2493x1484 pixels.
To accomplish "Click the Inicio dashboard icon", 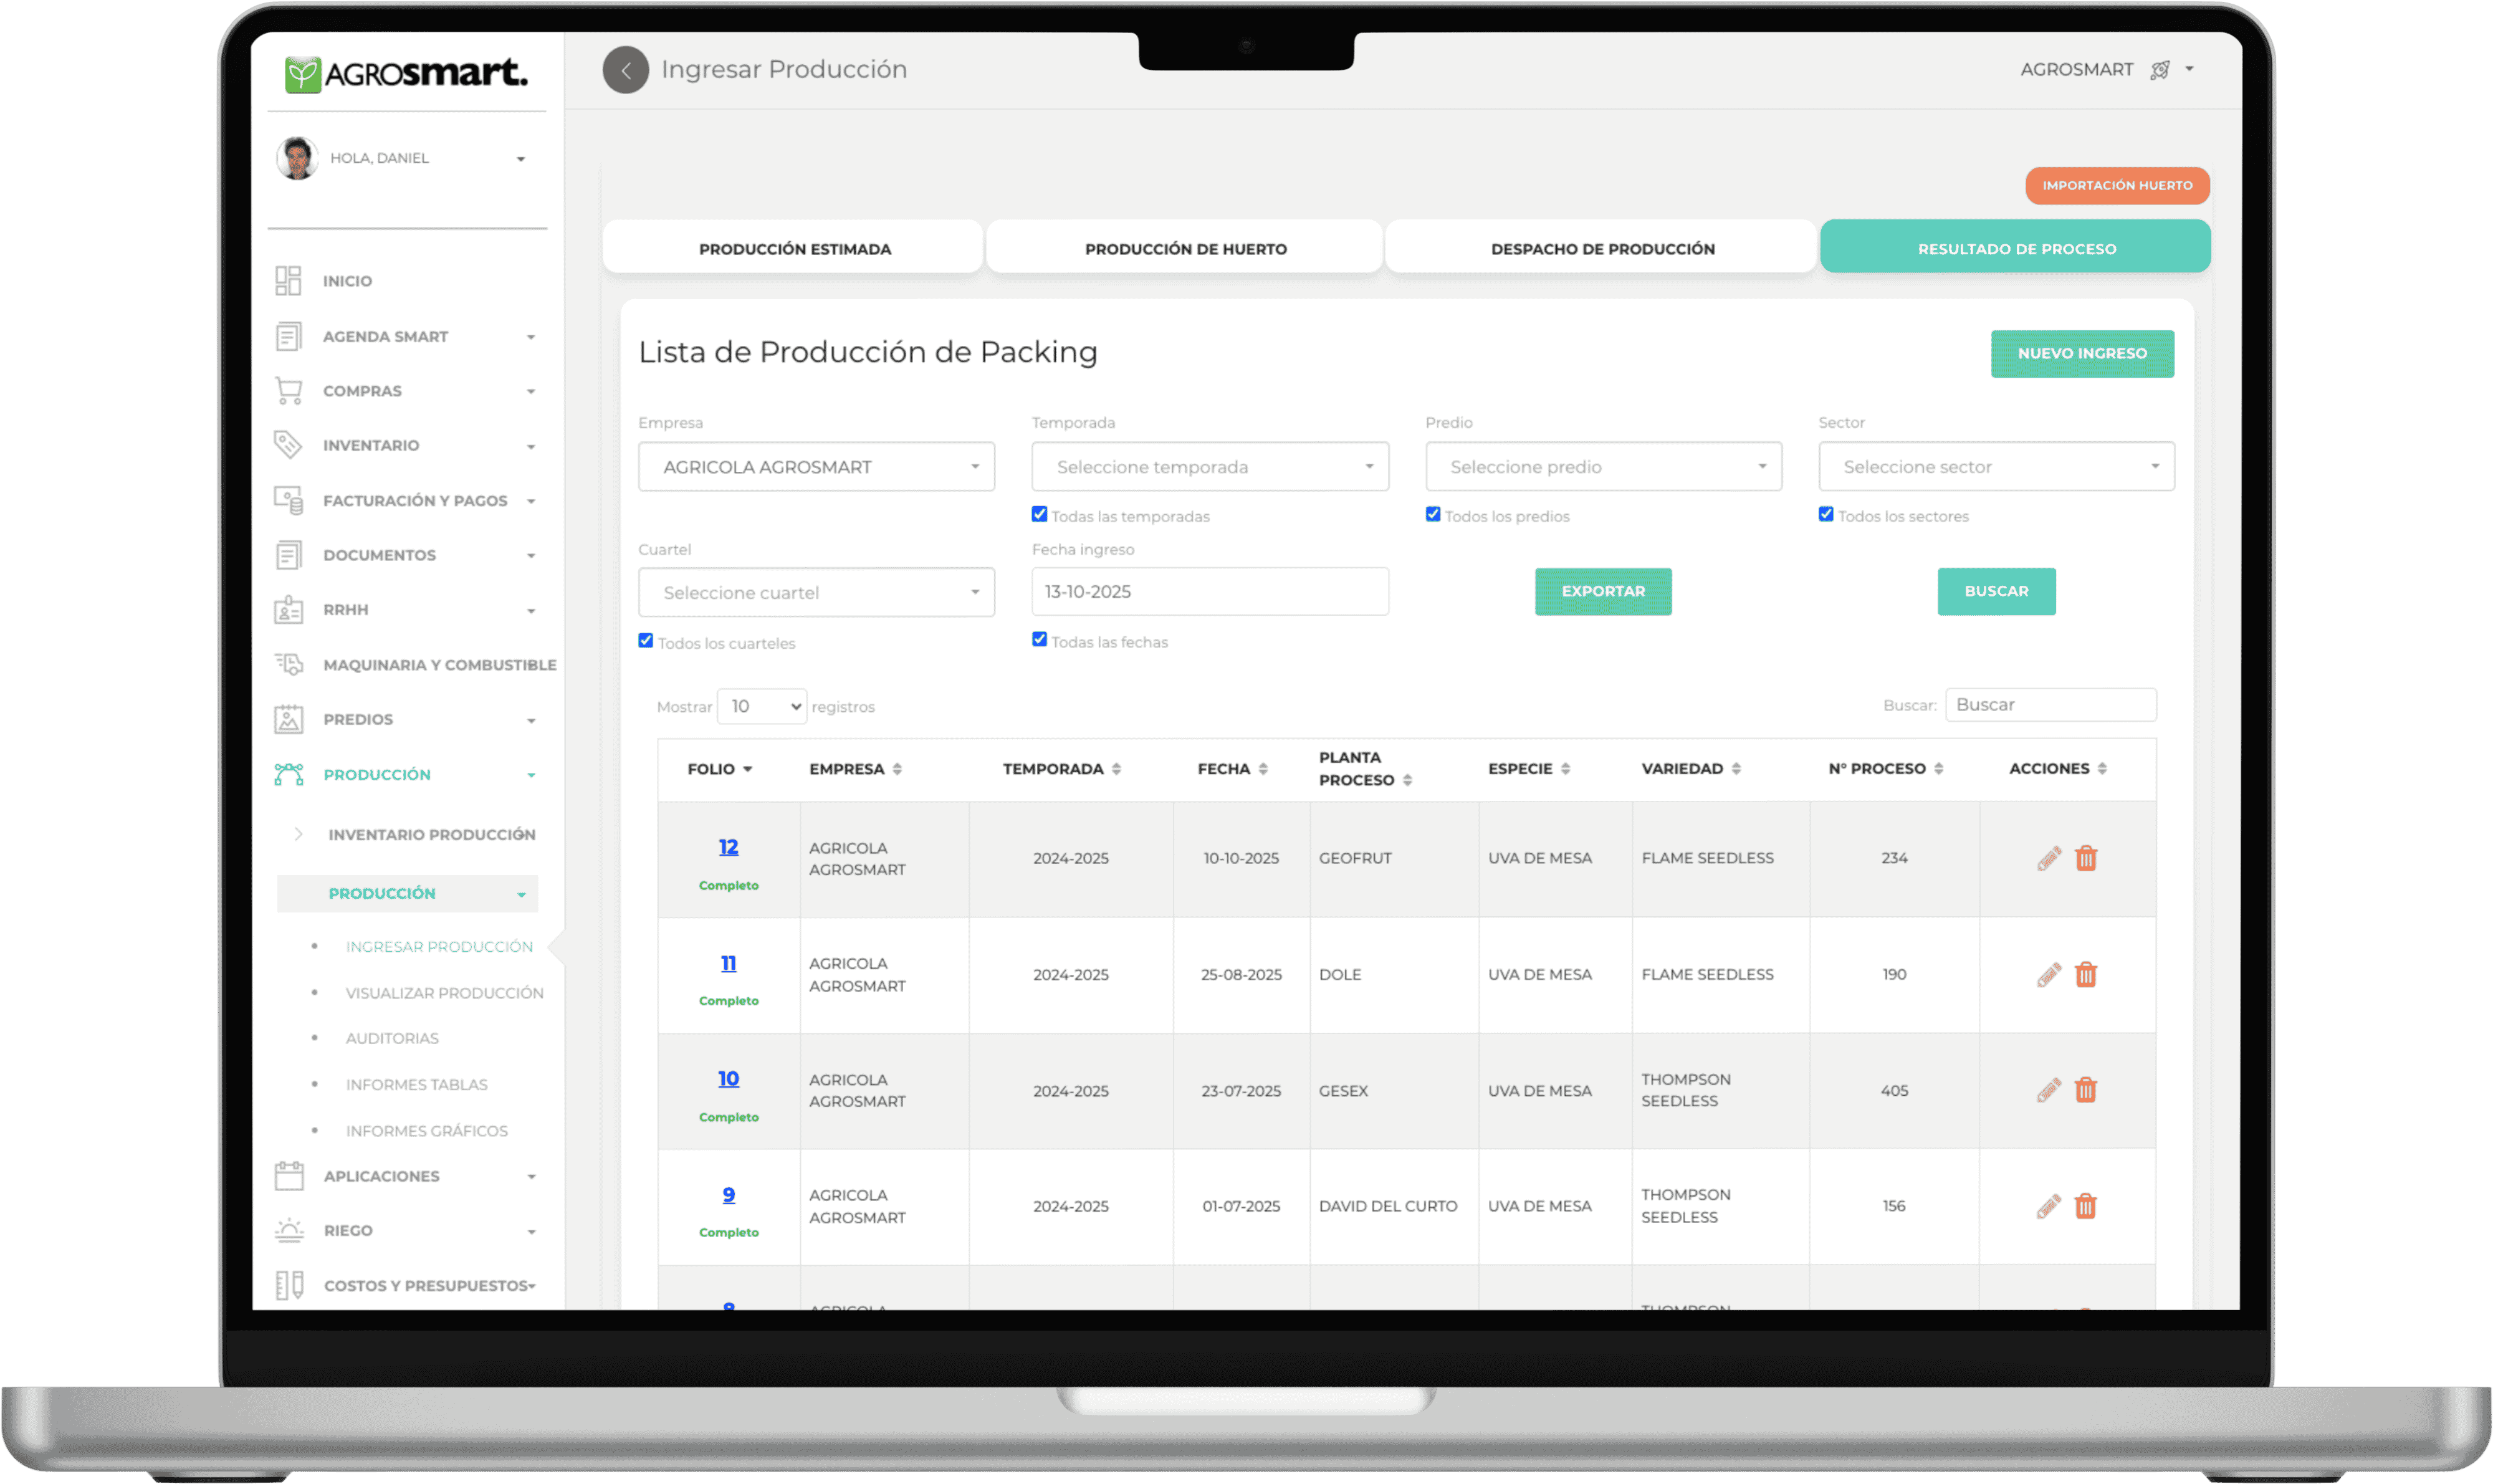I will coord(288,281).
